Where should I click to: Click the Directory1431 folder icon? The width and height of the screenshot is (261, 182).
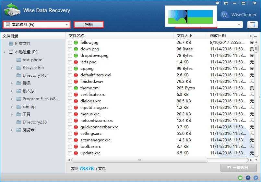pos(19,75)
